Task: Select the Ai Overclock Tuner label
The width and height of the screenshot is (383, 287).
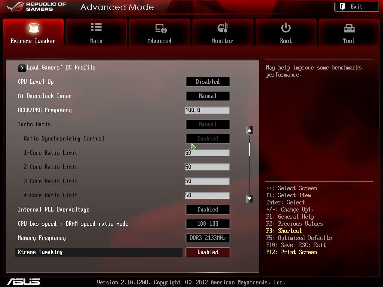Action: pyautogui.click(x=45, y=96)
